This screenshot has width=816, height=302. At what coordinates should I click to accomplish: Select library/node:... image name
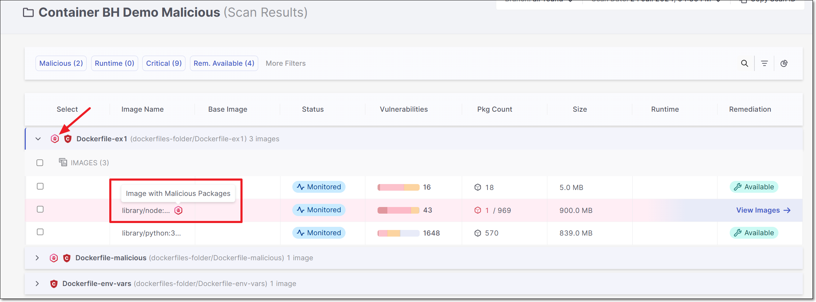click(x=146, y=210)
